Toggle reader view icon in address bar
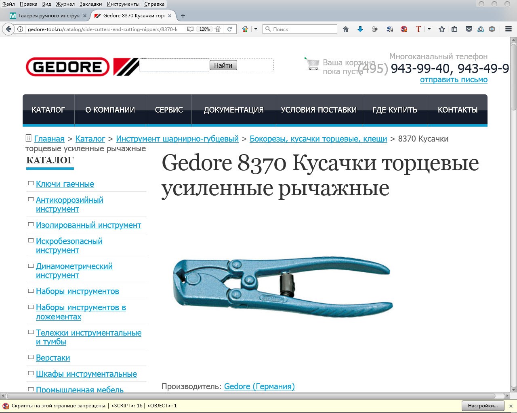The image size is (517, 413). 190,29
